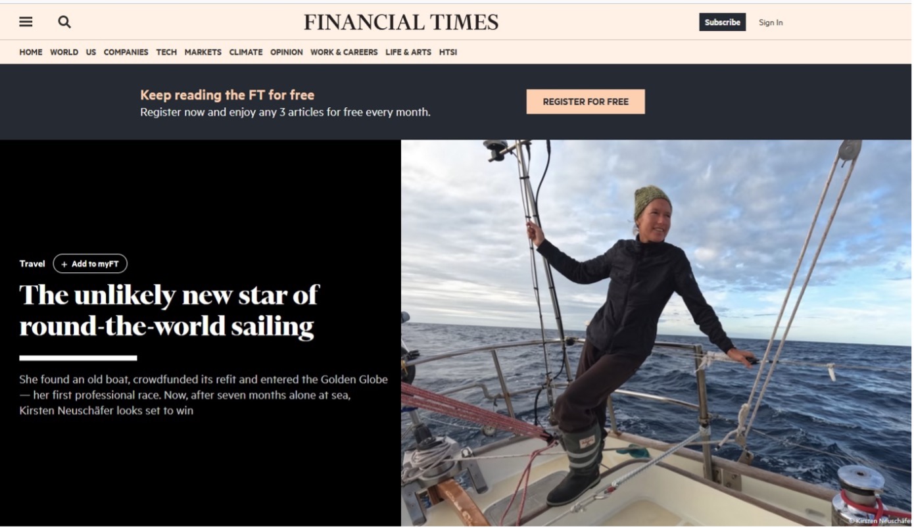The width and height of the screenshot is (914, 528).
Task: Select the Climate section
Action: click(x=246, y=52)
